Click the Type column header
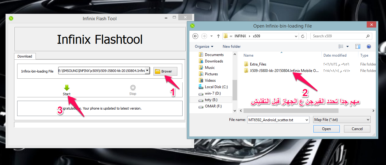Screen dimensions: 386x165 (364, 55)
